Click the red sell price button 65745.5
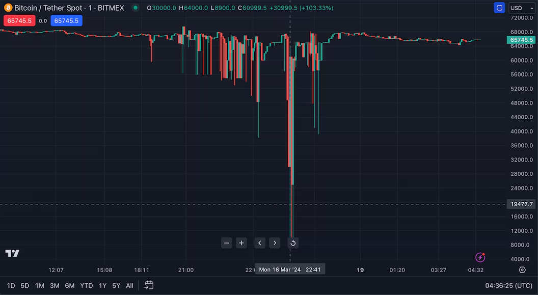This screenshot has width=538, height=295. tap(19, 20)
